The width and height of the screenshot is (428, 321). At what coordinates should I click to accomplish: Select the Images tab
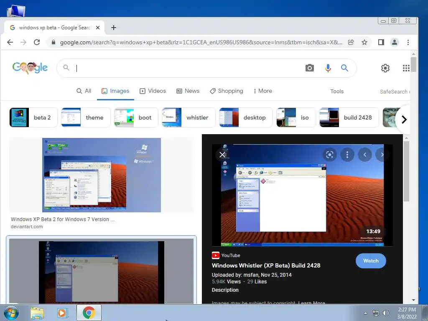point(115,91)
